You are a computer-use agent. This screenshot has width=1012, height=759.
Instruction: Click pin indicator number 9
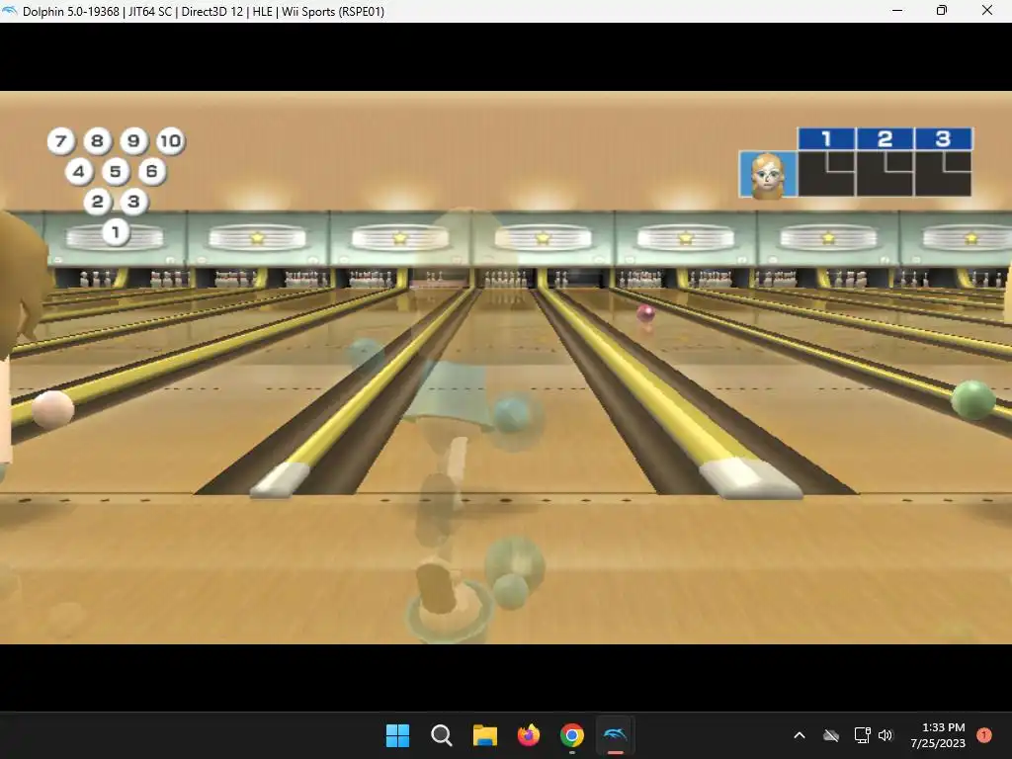click(133, 140)
